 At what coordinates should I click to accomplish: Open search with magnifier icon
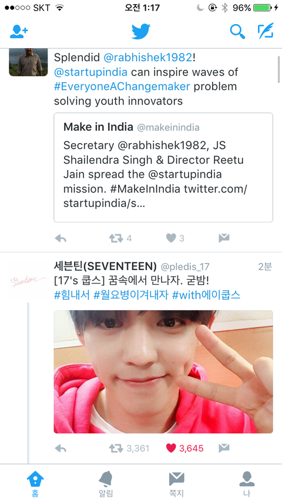pos(237,31)
